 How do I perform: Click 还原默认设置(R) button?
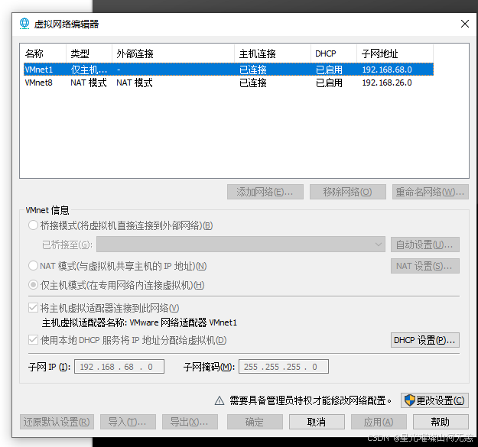[57, 422]
